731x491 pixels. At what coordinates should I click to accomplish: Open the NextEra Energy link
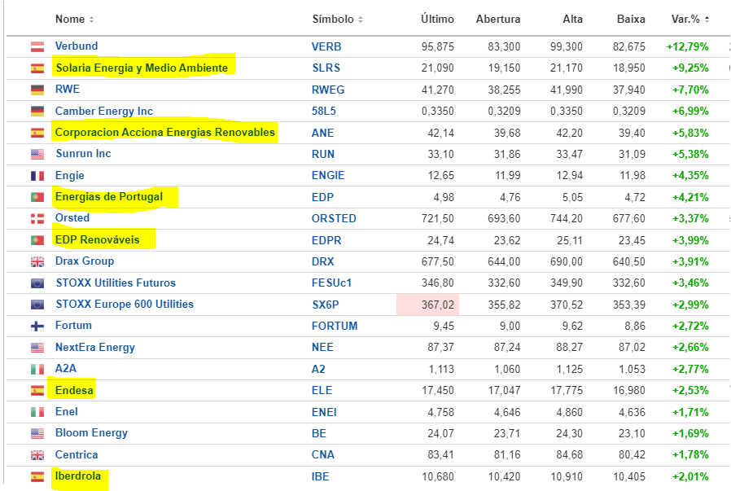coord(94,348)
